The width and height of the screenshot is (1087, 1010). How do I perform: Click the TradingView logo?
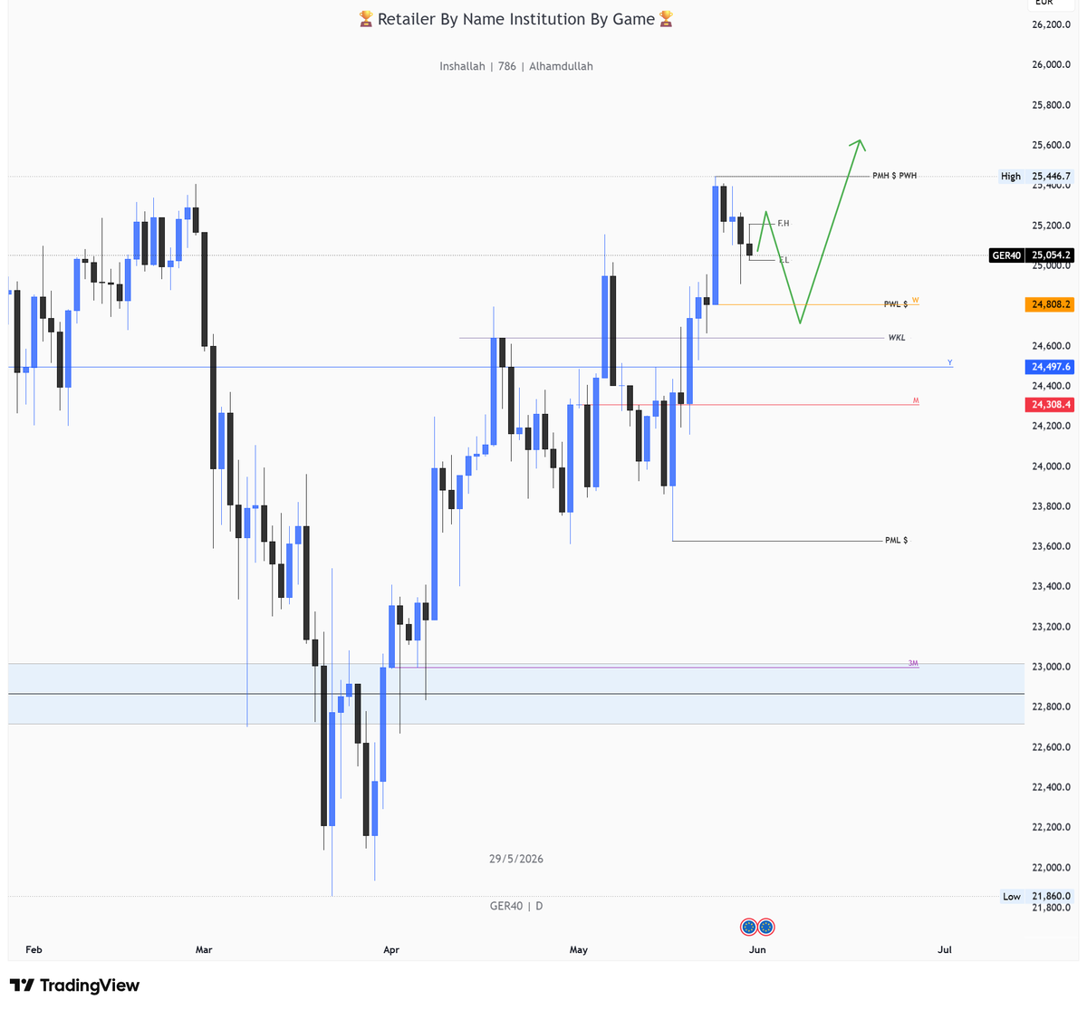(75, 986)
